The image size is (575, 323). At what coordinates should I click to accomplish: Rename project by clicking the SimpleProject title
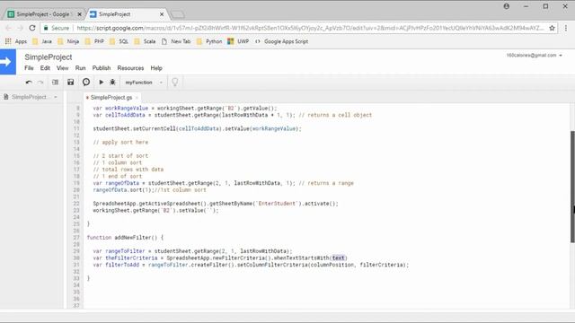click(48, 57)
